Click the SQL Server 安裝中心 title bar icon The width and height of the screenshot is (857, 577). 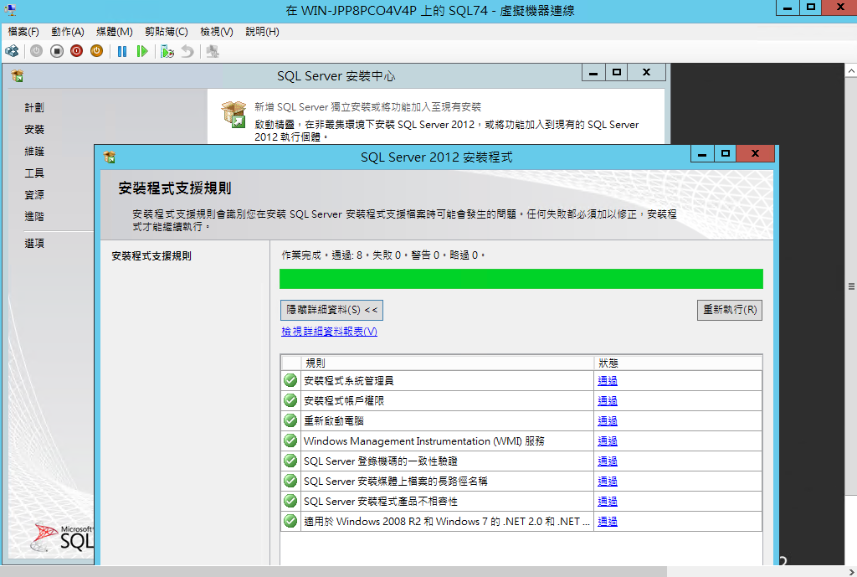[x=18, y=75]
